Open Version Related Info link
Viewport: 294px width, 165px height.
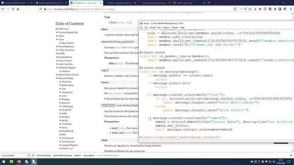(68, 33)
